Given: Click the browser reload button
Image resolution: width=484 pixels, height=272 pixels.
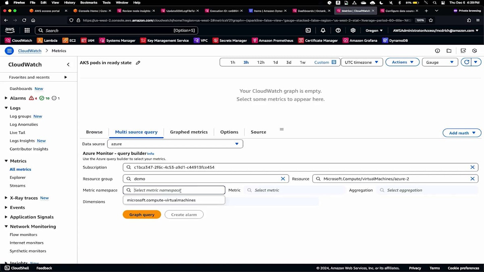Looking at the screenshot, I should (x=24, y=20).
